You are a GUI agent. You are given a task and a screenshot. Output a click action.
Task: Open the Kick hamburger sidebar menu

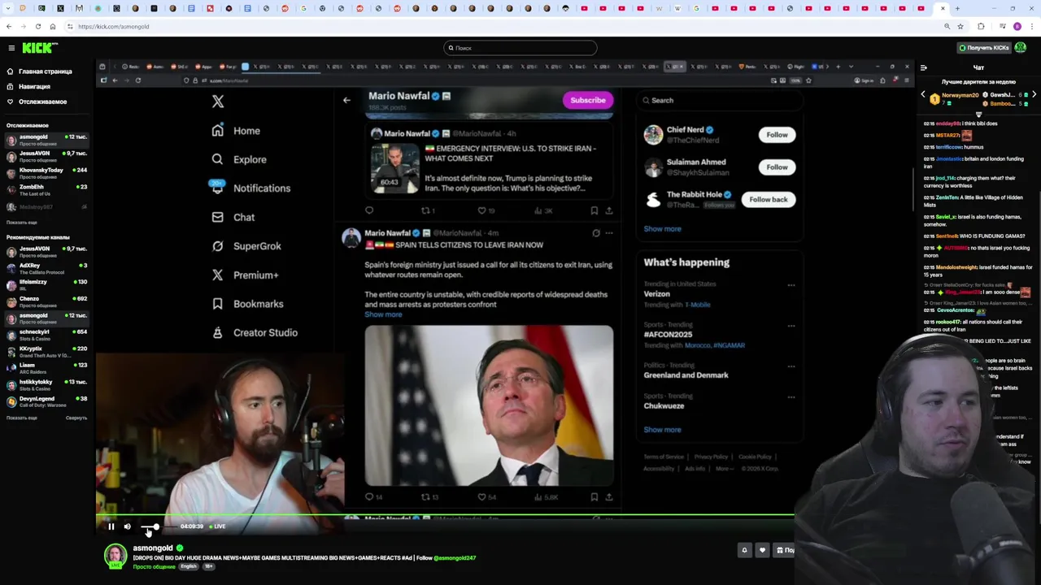tap(11, 48)
